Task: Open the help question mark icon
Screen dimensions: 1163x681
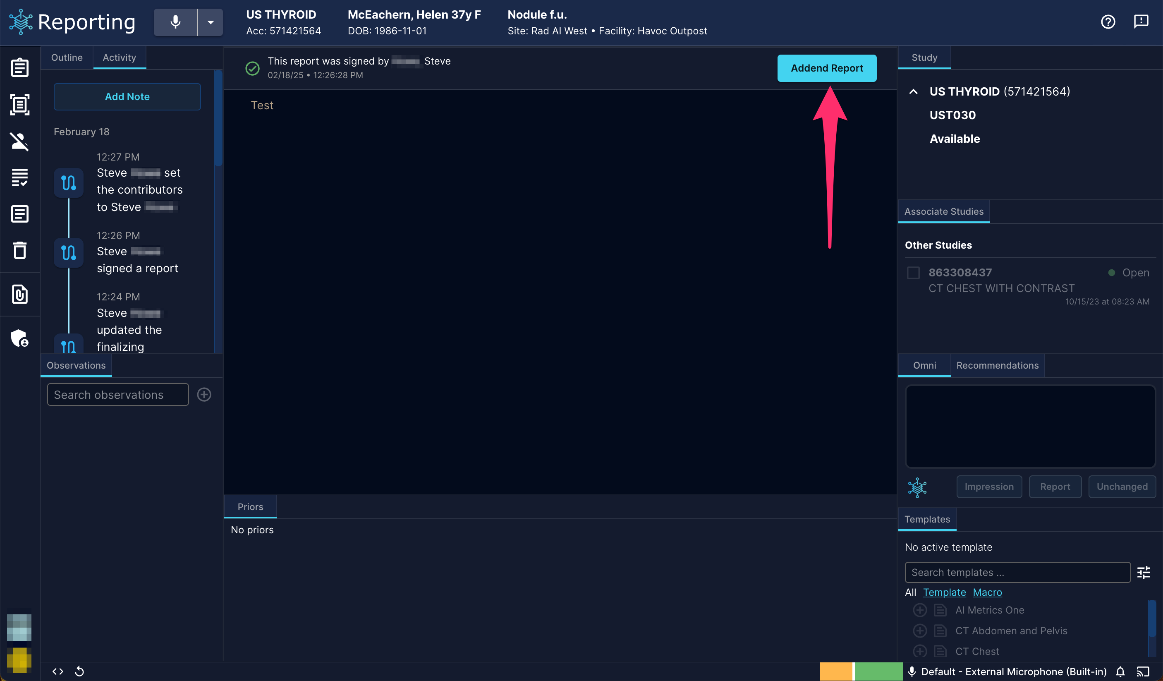Action: click(x=1108, y=22)
